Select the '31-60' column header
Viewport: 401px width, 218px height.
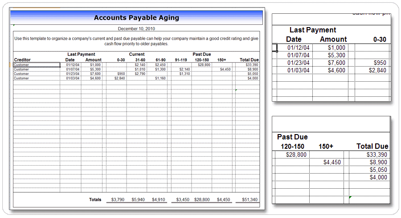(x=140, y=59)
